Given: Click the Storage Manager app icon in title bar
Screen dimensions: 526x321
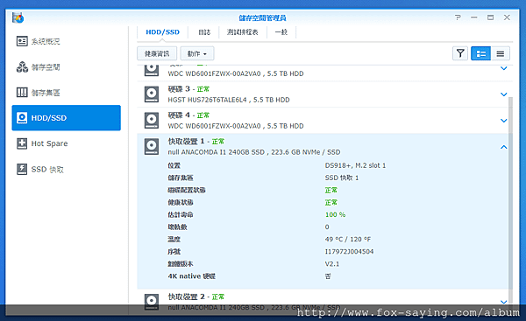Looking at the screenshot, I should (x=18, y=17).
